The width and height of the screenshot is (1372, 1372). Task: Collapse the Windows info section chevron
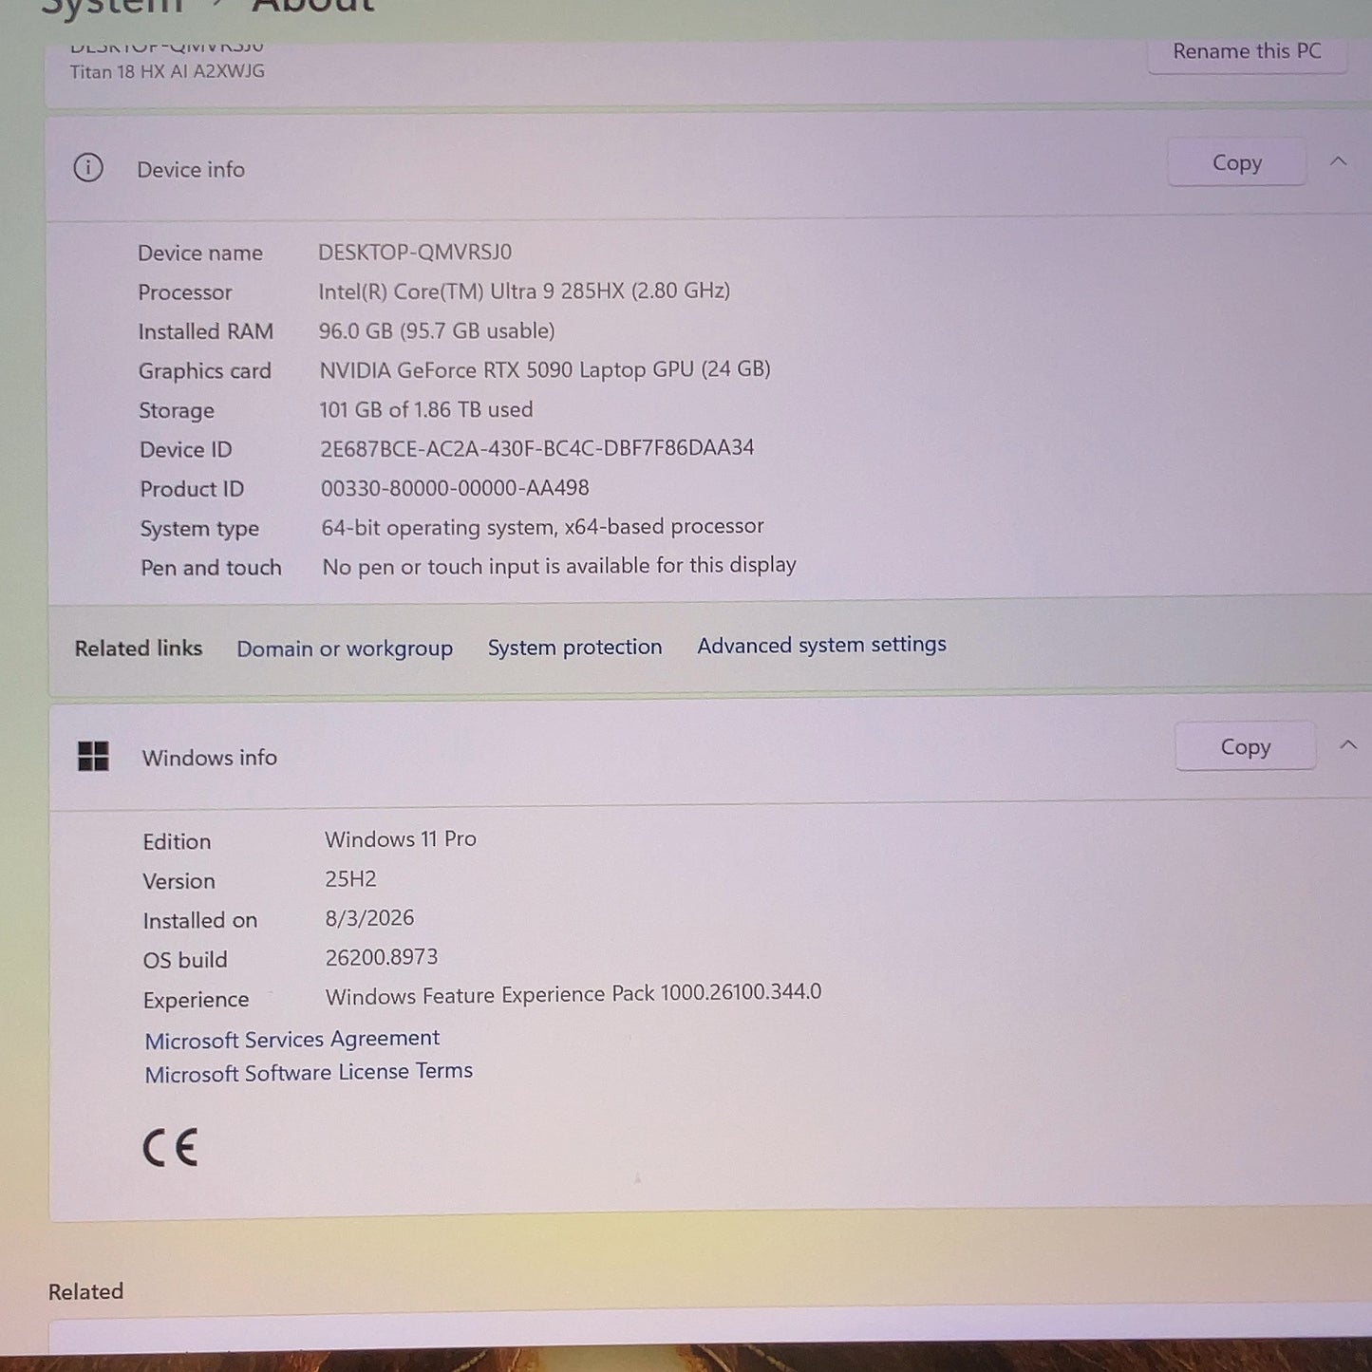[1347, 745]
